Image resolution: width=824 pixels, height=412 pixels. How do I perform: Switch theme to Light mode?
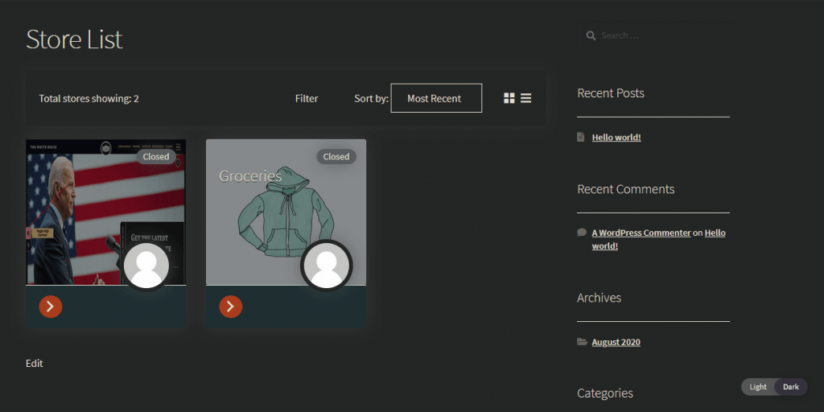point(758,387)
